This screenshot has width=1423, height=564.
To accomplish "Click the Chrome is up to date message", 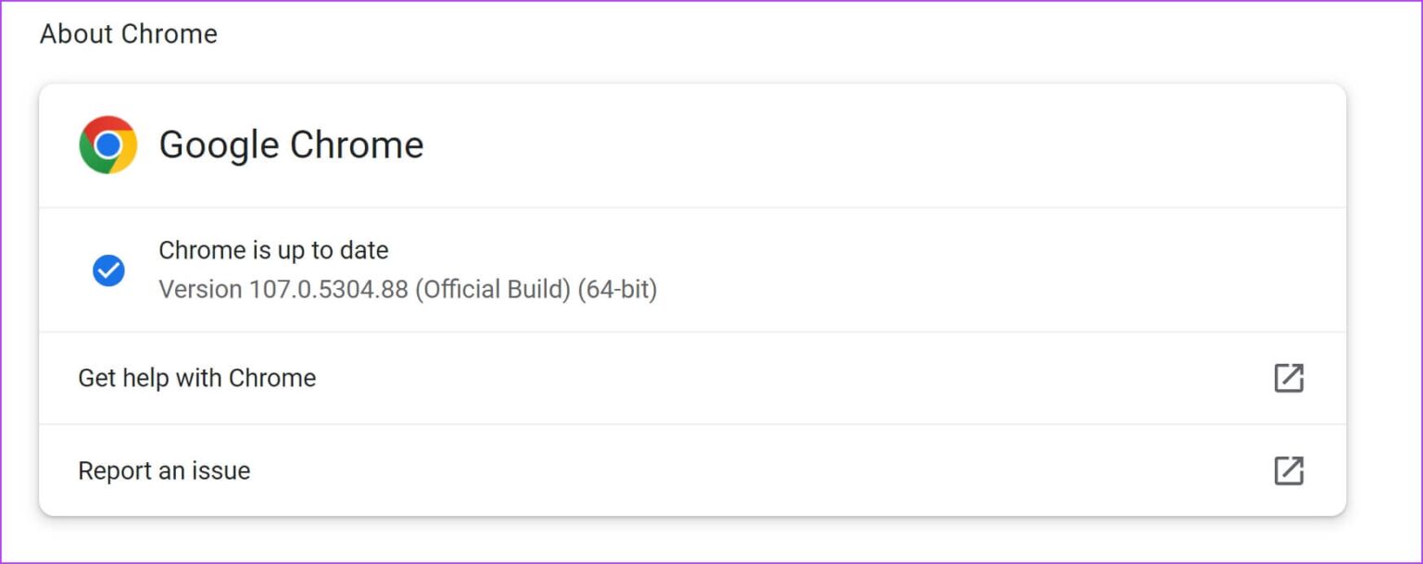I will (273, 250).
